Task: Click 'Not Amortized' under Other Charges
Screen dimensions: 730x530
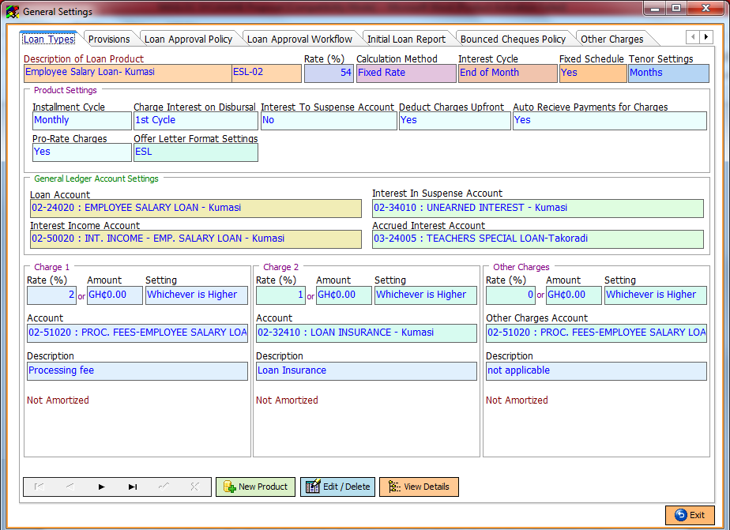Action: coord(517,400)
